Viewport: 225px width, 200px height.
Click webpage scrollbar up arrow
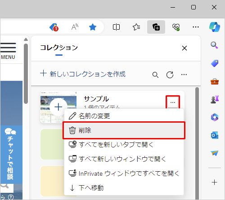tap(26, 40)
